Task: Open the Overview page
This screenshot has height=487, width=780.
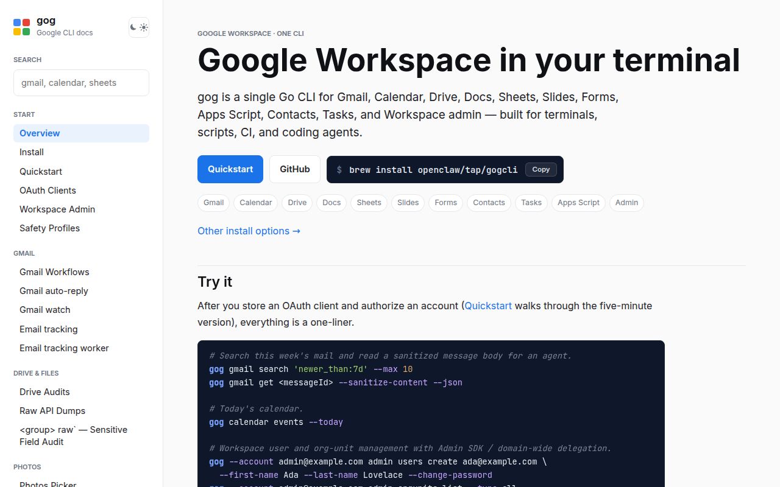Action: point(81,133)
